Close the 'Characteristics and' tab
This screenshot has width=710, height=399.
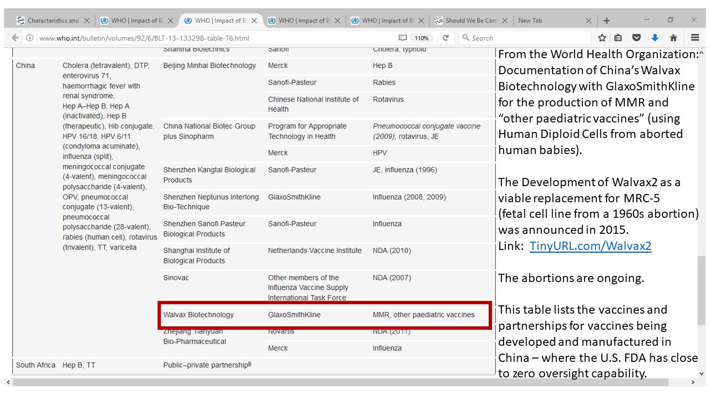coord(87,21)
